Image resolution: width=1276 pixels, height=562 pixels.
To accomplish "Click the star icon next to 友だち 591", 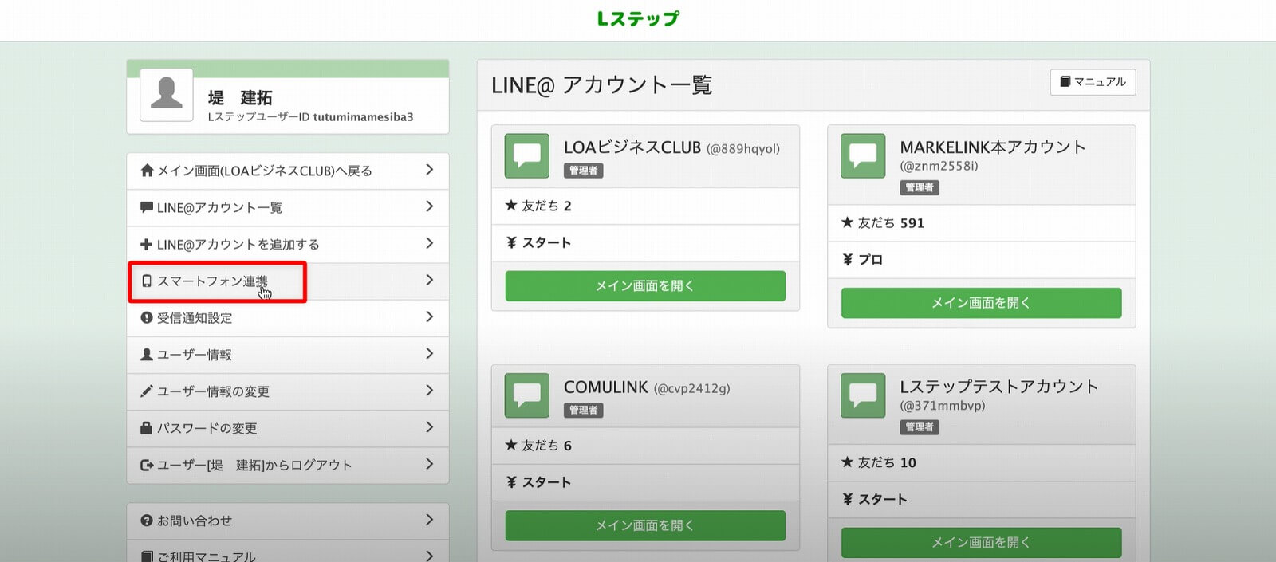I will [848, 222].
